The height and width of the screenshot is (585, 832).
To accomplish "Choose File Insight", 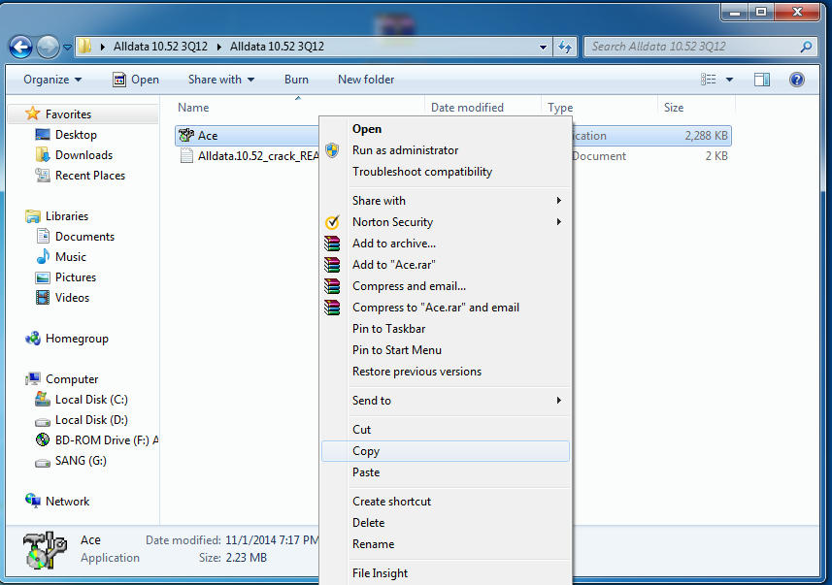I will (445, 573).
